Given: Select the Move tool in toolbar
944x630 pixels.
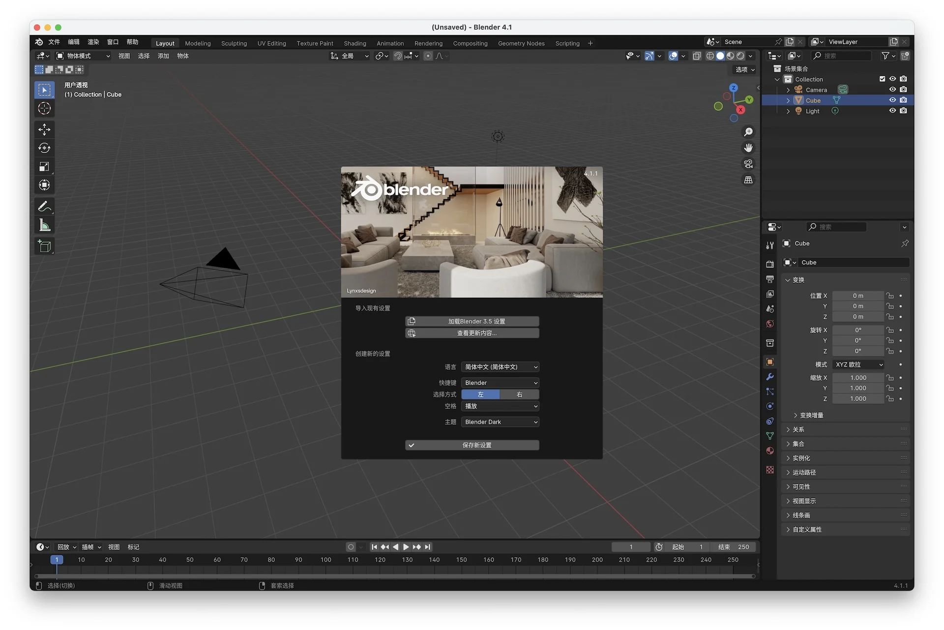Looking at the screenshot, I should pos(44,129).
